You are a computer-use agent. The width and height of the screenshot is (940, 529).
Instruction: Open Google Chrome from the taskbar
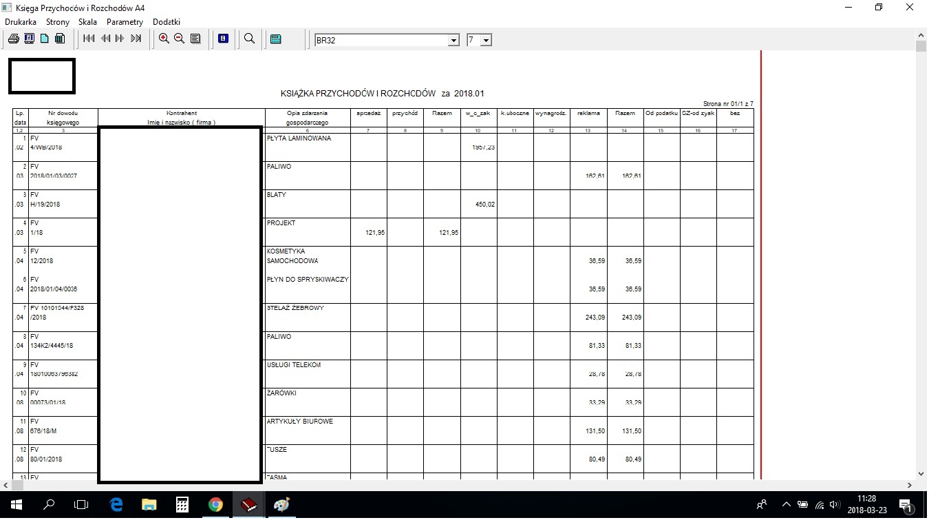[x=215, y=505]
